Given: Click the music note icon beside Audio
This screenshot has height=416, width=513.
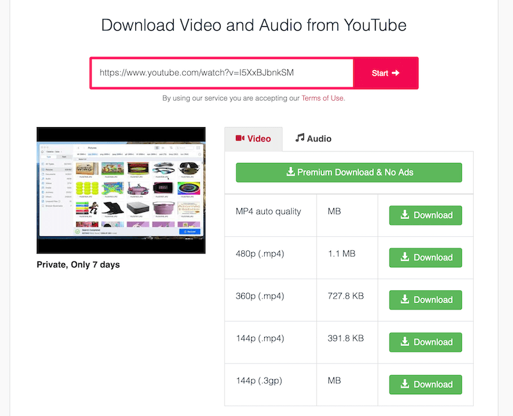Looking at the screenshot, I should tap(299, 138).
